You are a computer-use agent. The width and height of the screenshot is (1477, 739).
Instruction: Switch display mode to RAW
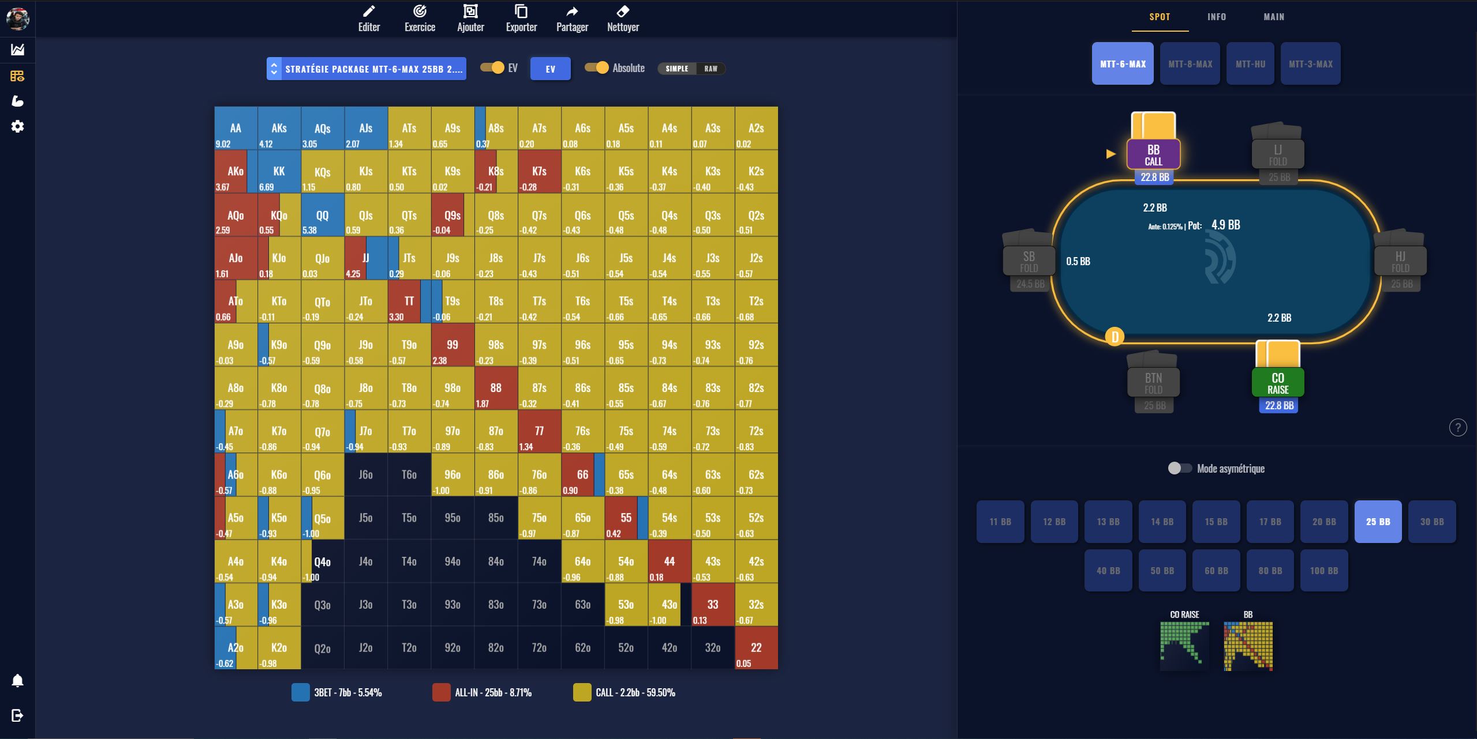[x=711, y=69]
